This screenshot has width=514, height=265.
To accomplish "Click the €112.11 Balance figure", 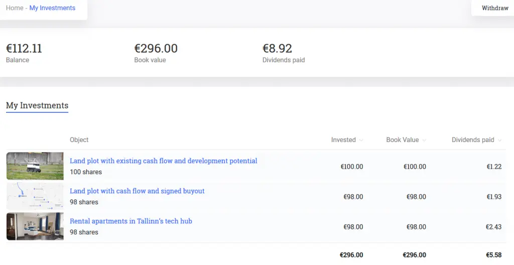I will (x=24, y=49).
